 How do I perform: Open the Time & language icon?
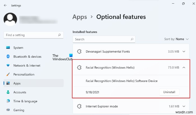(x=8, y=101)
